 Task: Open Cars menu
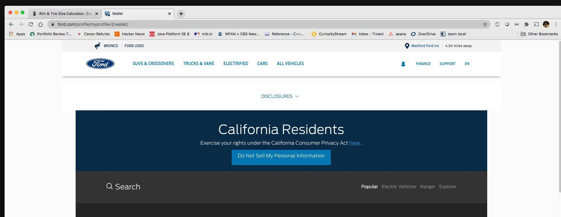pos(263,64)
